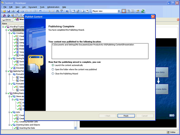
Task: Click the Check In document icon
Action: (x=74, y=11)
